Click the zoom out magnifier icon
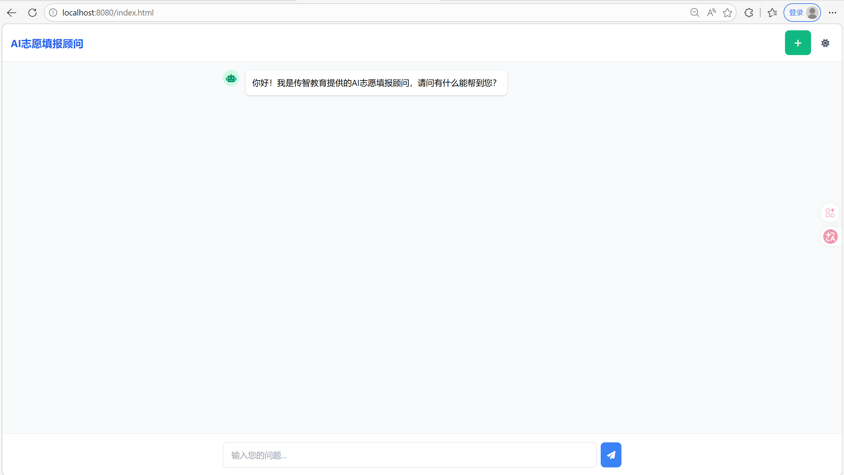The width and height of the screenshot is (844, 475). 695,13
